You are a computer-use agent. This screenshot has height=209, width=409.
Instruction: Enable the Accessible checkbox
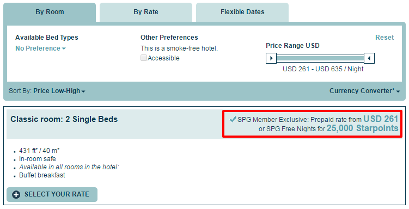pyautogui.click(x=144, y=58)
